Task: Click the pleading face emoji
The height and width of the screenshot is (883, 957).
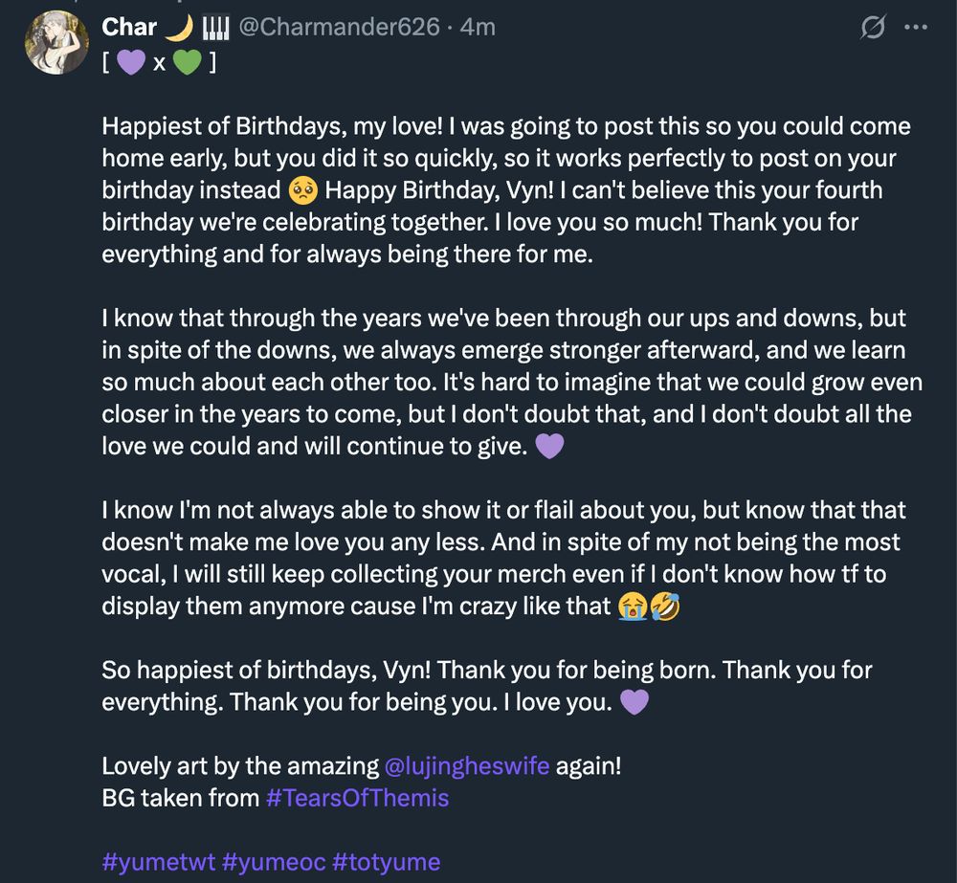Action: pos(302,190)
